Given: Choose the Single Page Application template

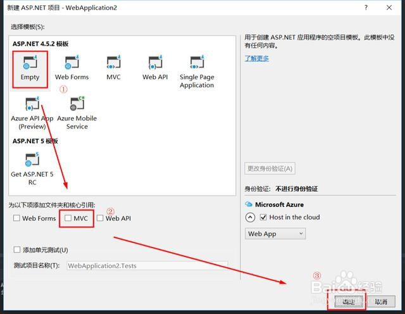Looking at the screenshot, I should tap(197, 72).
